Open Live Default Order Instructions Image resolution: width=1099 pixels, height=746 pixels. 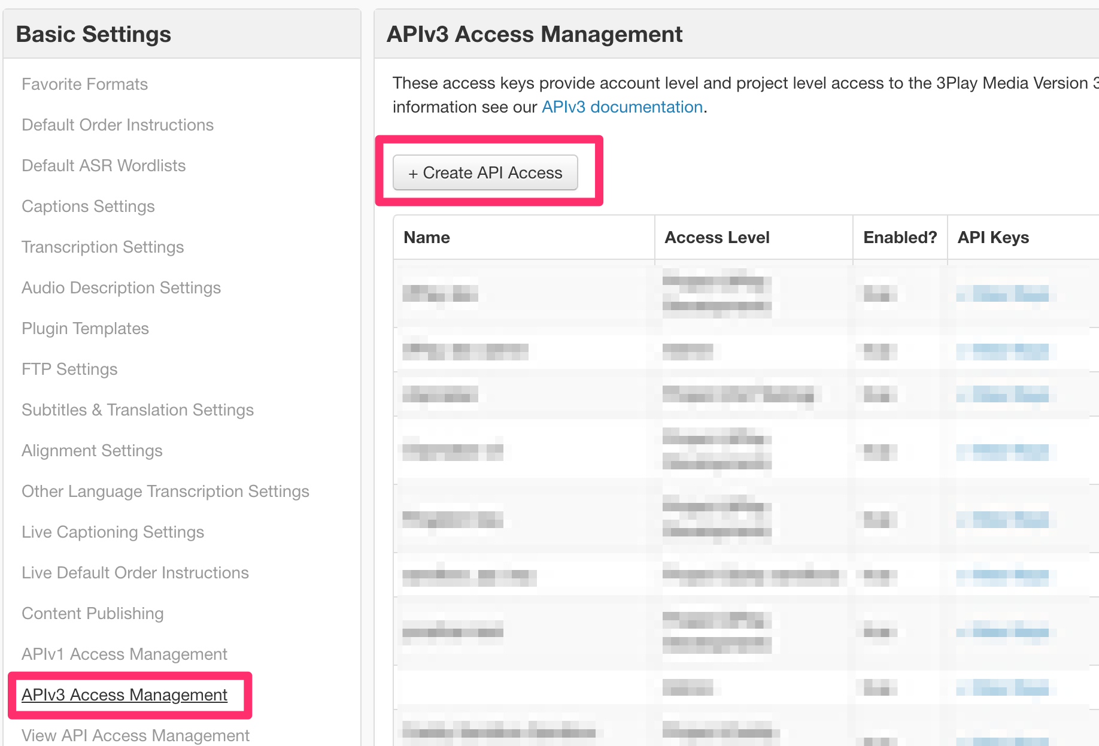tap(135, 573)
